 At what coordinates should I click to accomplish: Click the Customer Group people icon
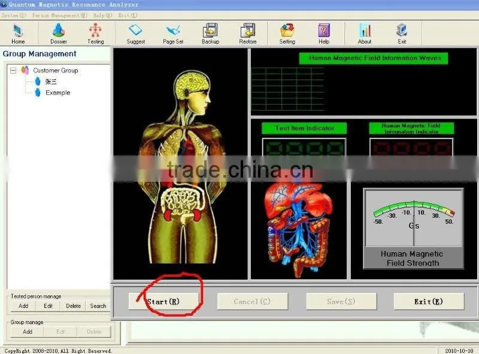pos(25,71)
